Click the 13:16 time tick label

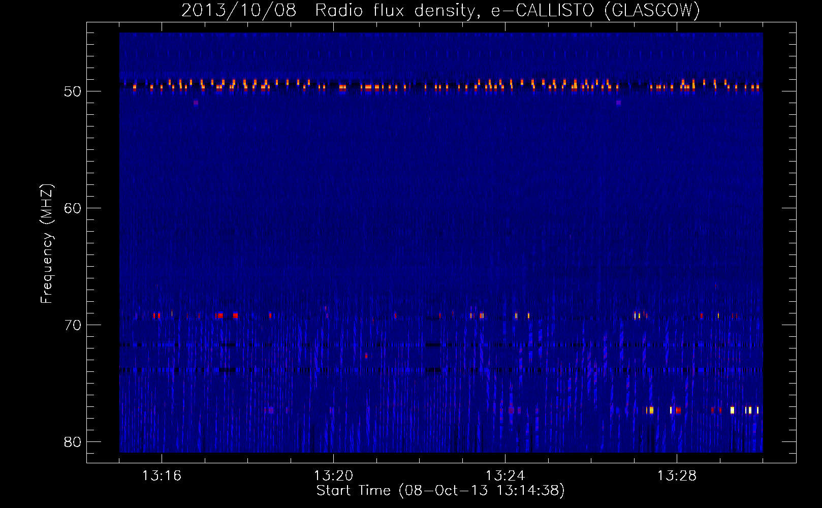coord(162,476)
